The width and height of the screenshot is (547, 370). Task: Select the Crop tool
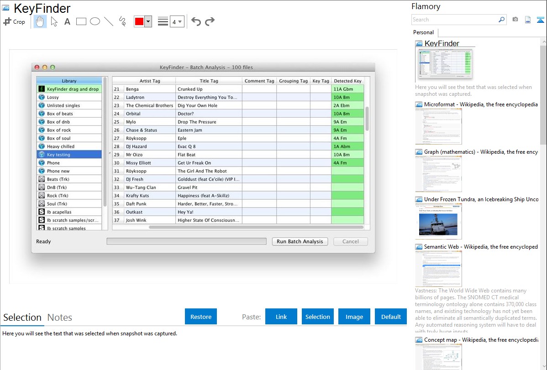pos(14,21)
